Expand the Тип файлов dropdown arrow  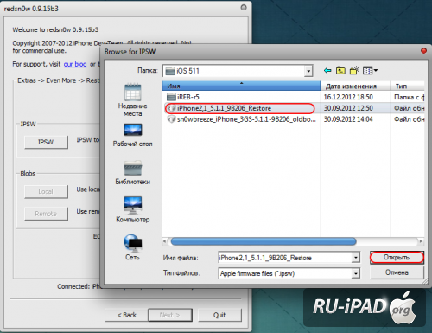tap(356, 273)
